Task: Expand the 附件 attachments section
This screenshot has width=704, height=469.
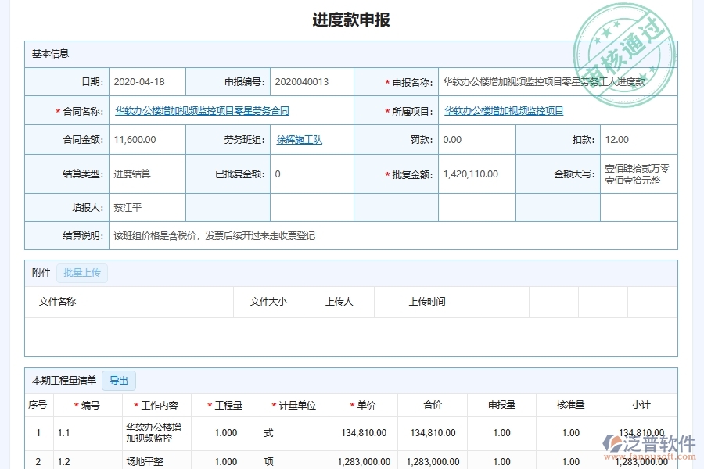Action: tap(41, 272)
